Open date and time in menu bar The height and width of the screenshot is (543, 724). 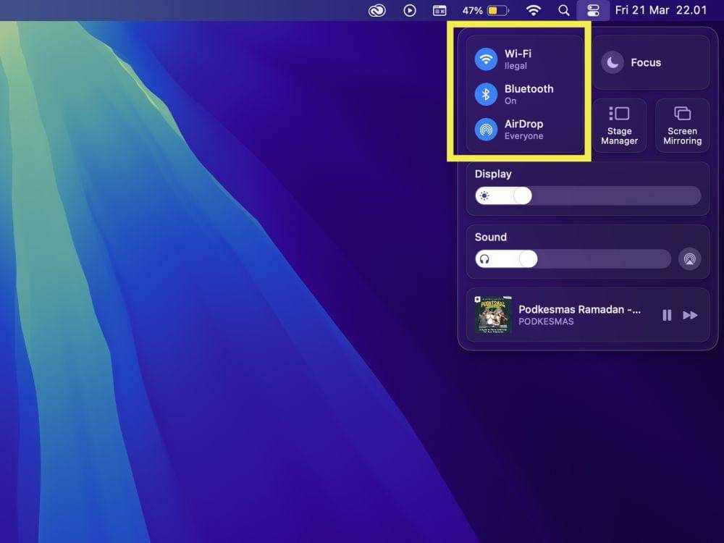click(x=660, y=10)
